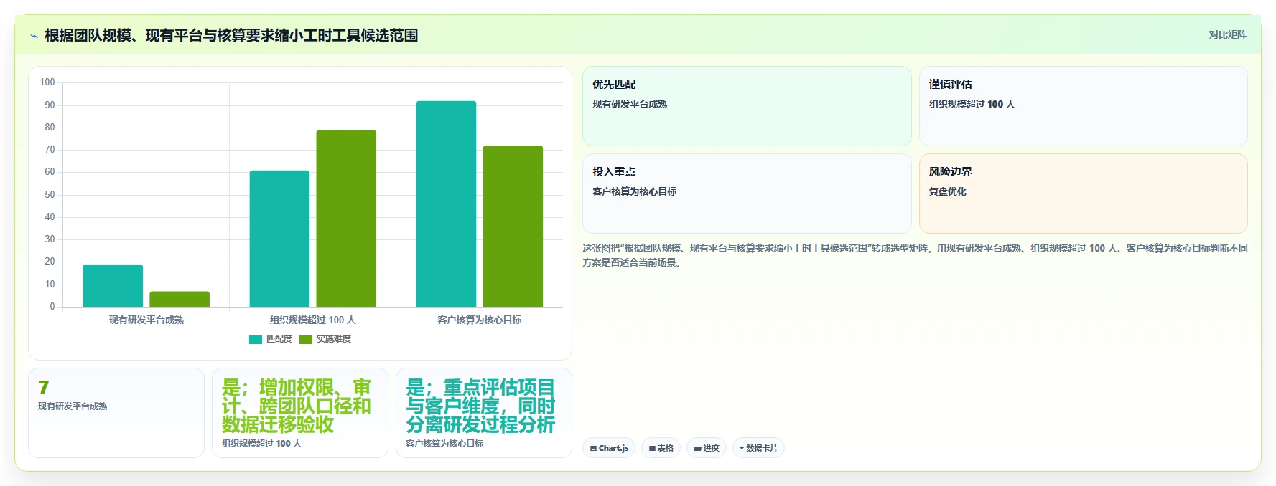Click the 客户核算为核心目标 caption below the stat text
Viewport: 1276px width, 486px height.
444,444
